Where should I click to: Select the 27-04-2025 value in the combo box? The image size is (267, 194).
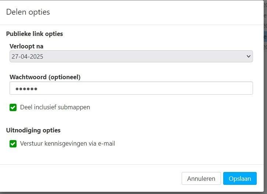[x=28, y=56]
